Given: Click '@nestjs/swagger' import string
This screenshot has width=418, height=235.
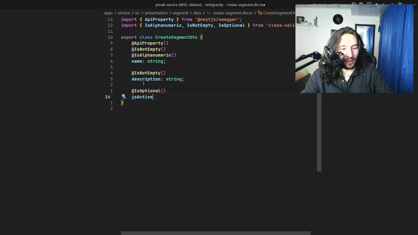Looking at the screenshot, I should [217, 20].
